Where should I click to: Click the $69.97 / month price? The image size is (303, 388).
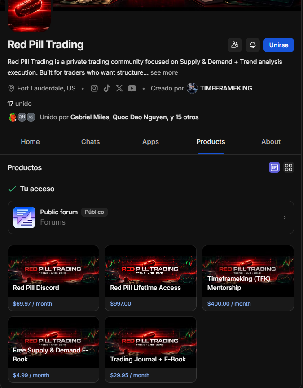(x=32, y=304)
